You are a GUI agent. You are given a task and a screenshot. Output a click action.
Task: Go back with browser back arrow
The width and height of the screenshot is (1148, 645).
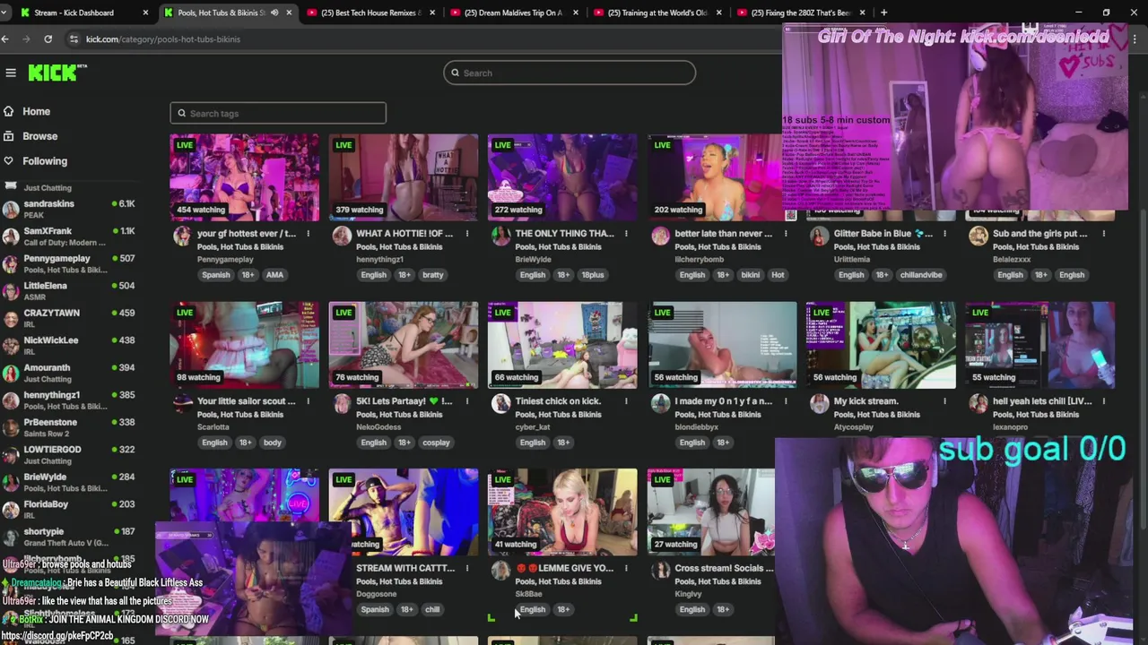[5, 39]
